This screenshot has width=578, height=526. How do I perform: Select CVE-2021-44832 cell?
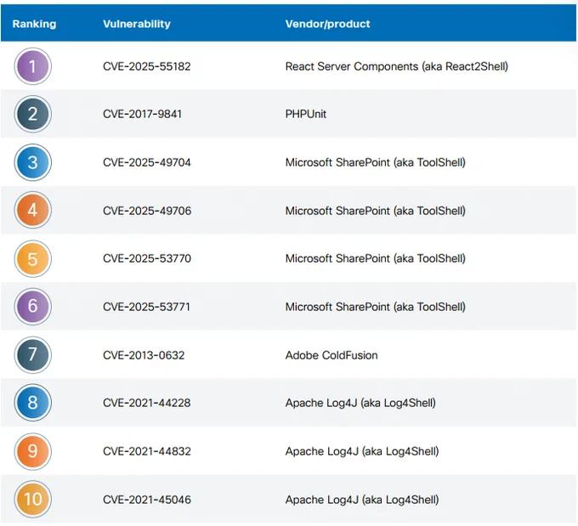pyautogui.click(x=147, y=451)
